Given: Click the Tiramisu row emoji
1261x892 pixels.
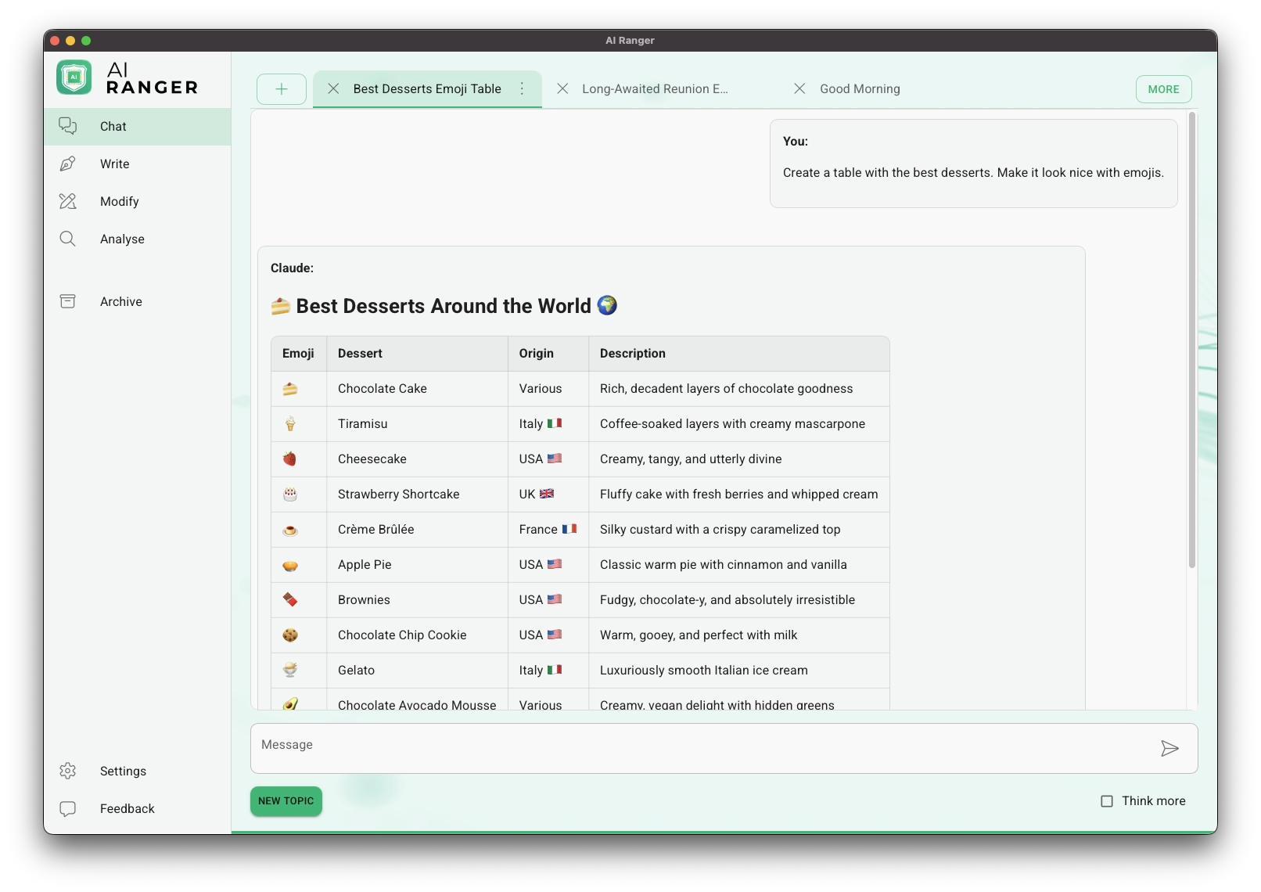Looking at the screenshot, I should (290, 424).
